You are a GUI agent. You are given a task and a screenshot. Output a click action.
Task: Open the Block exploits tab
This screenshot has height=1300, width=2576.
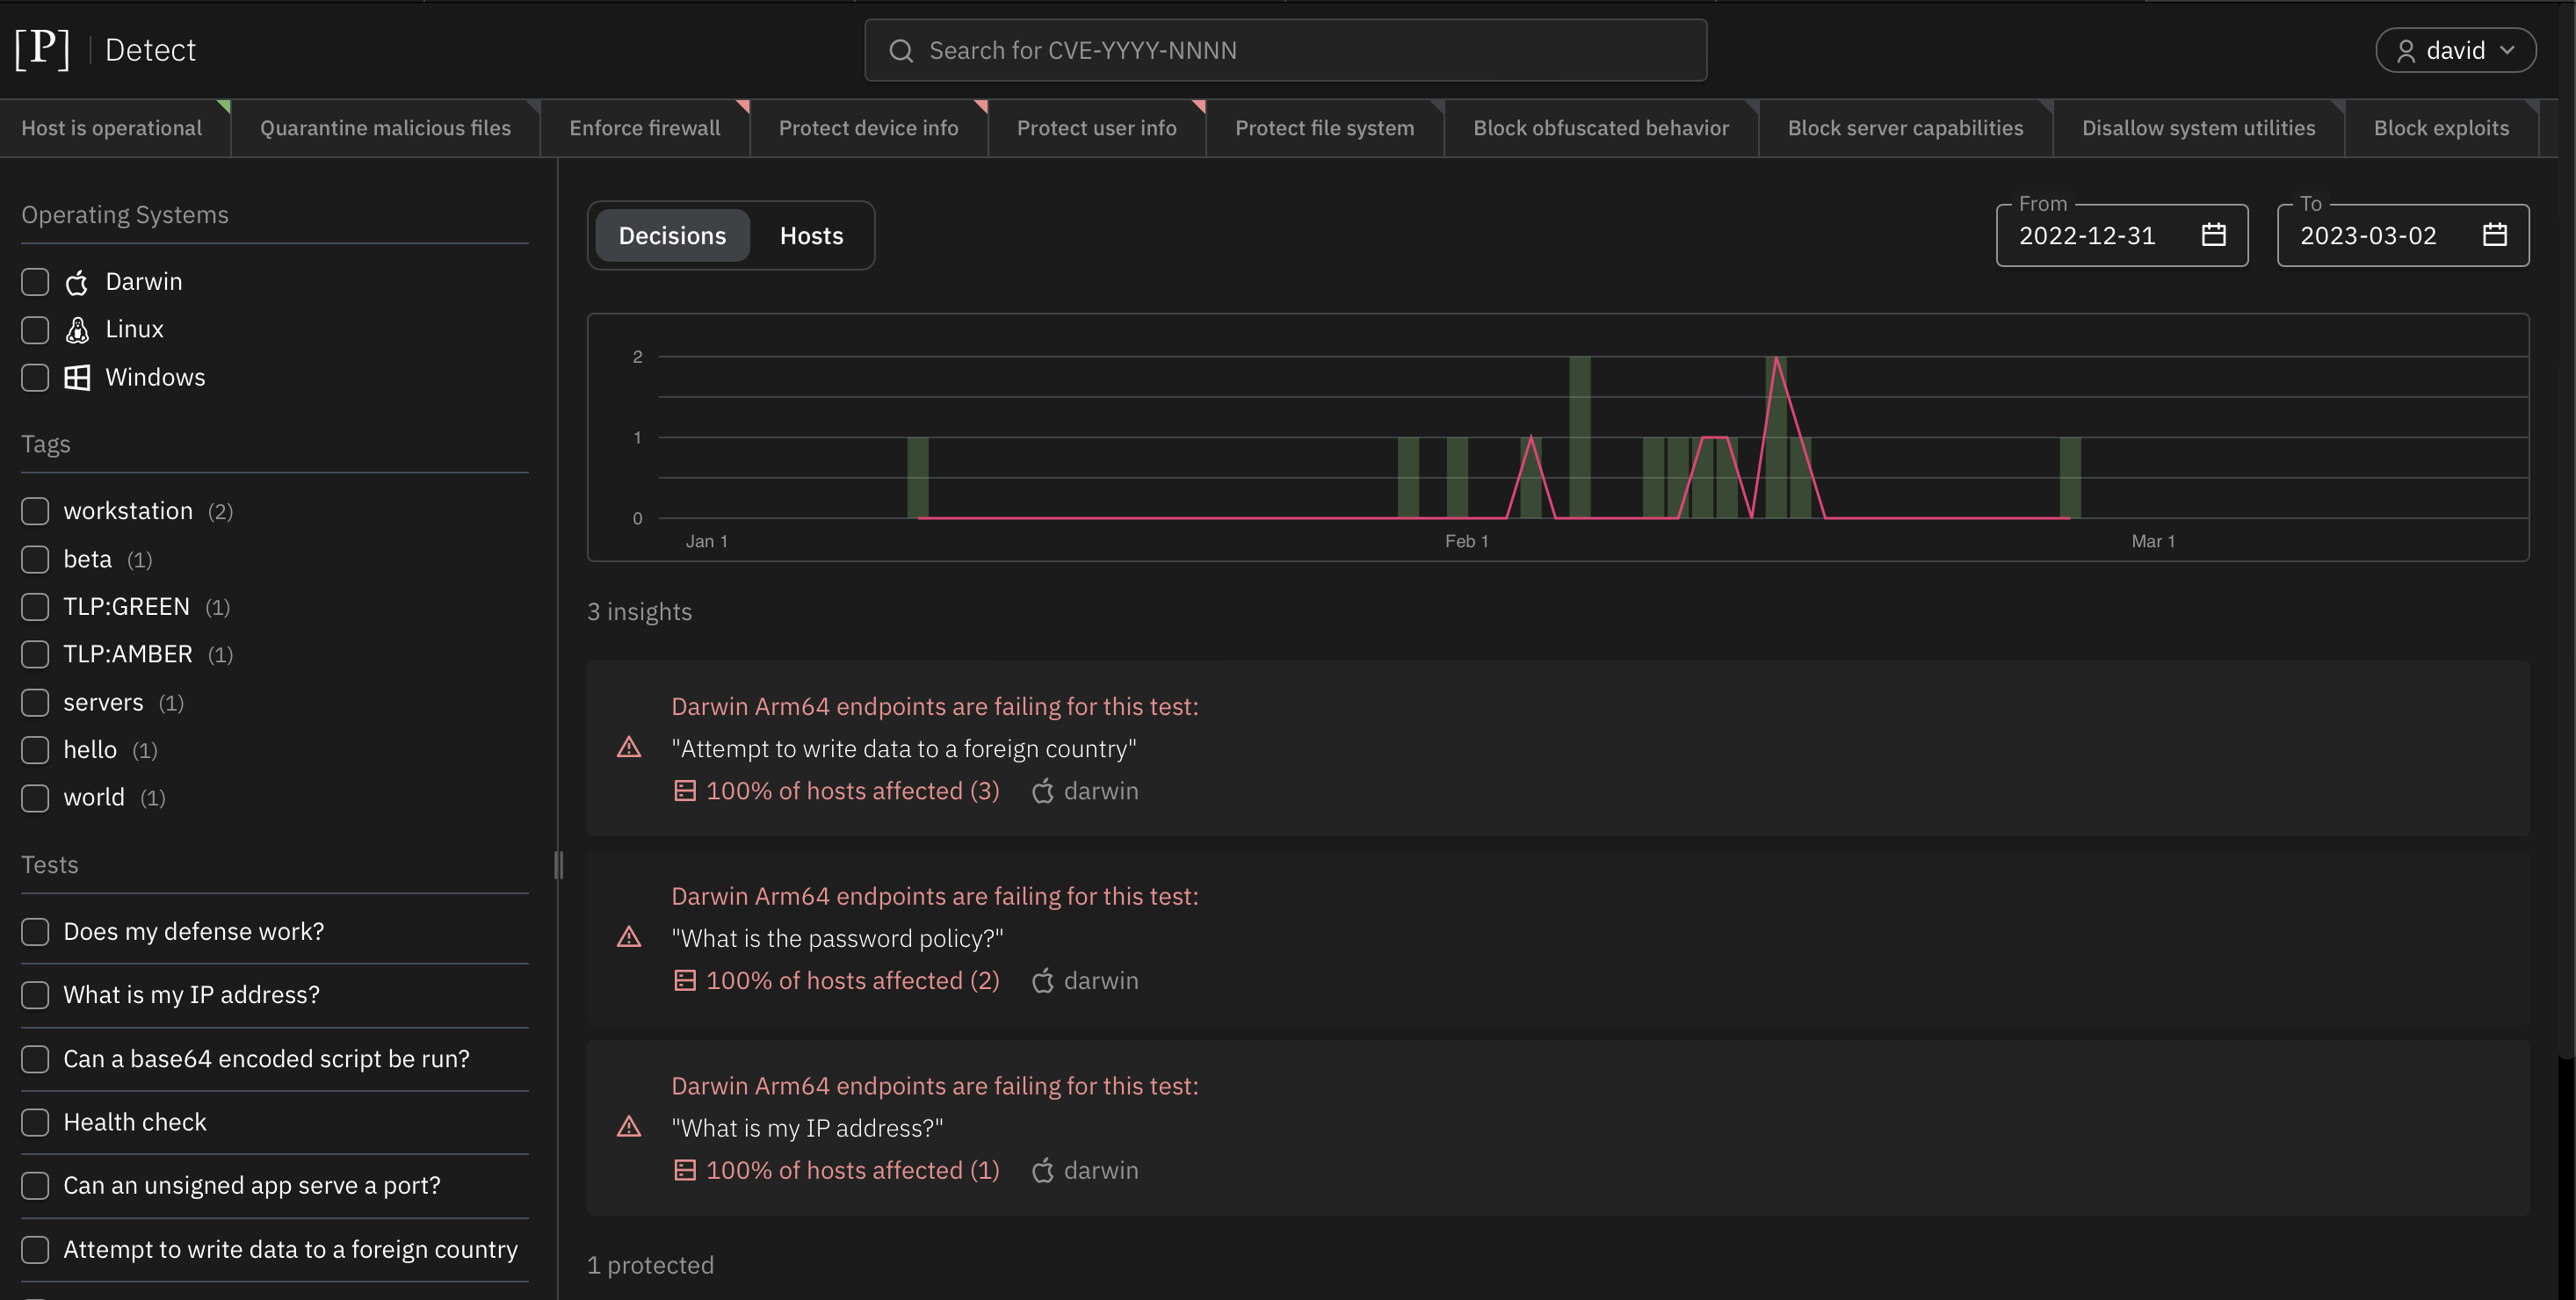(2440, 128)
